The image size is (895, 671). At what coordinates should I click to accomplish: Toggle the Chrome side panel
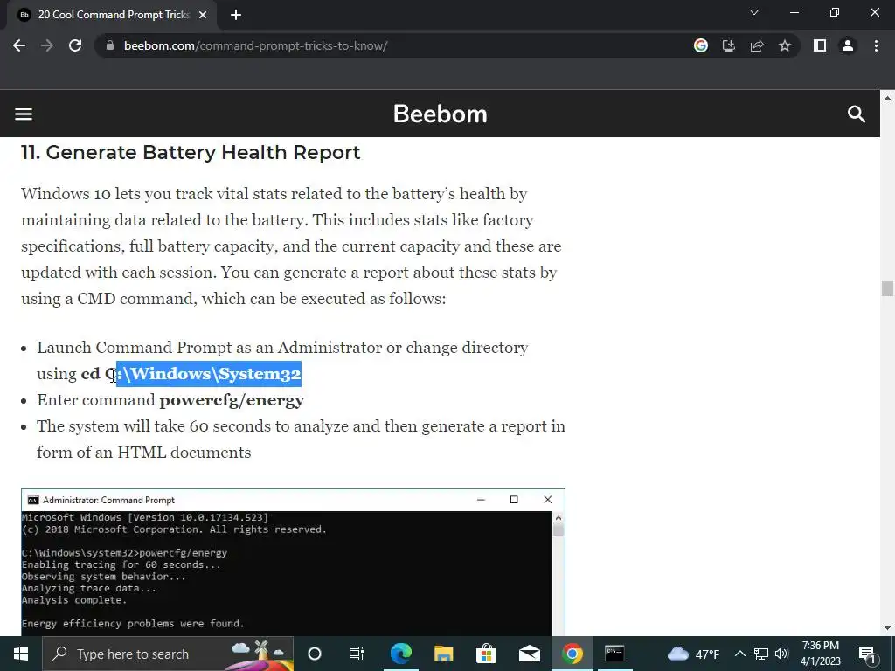pyautogui.click(x=820, y=45)
